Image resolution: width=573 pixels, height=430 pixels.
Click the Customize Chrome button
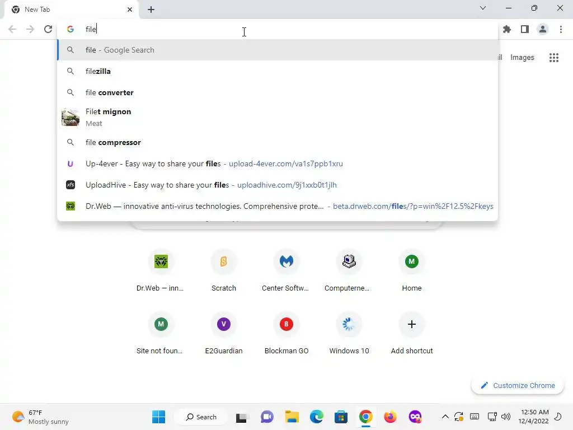(518, 385)
